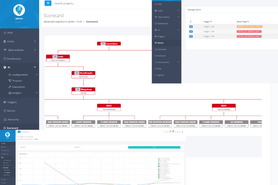Open Insights under the AI menu
Viewport: 278px width, 185px height.
tap(17, 93)
